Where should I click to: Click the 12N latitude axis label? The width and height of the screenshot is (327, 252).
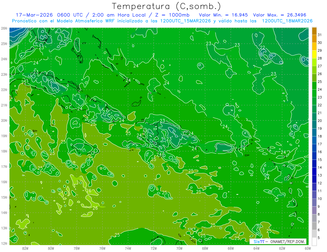(x=4, y=243)
